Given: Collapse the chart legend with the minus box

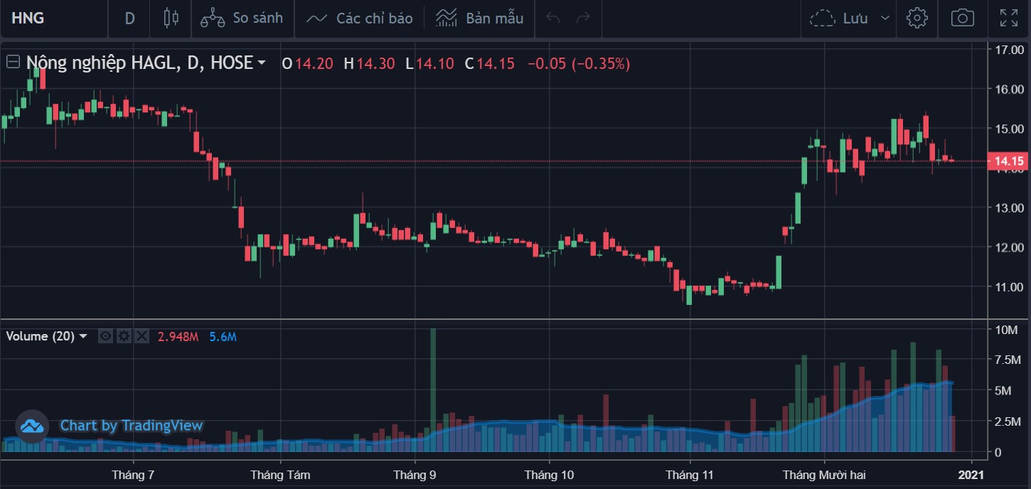Looking at the screenshot, I should point(13,62).
